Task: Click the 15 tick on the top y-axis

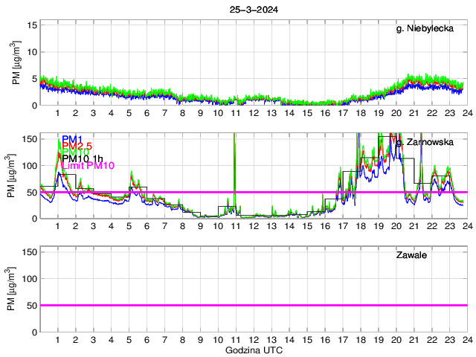Action: (x=32, y=25)
